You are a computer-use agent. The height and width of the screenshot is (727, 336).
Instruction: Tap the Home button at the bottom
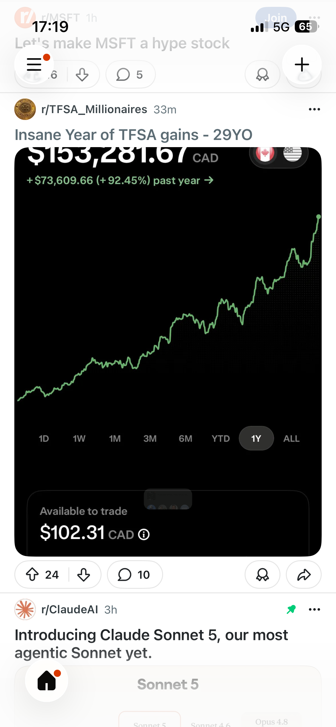(47, 680)
